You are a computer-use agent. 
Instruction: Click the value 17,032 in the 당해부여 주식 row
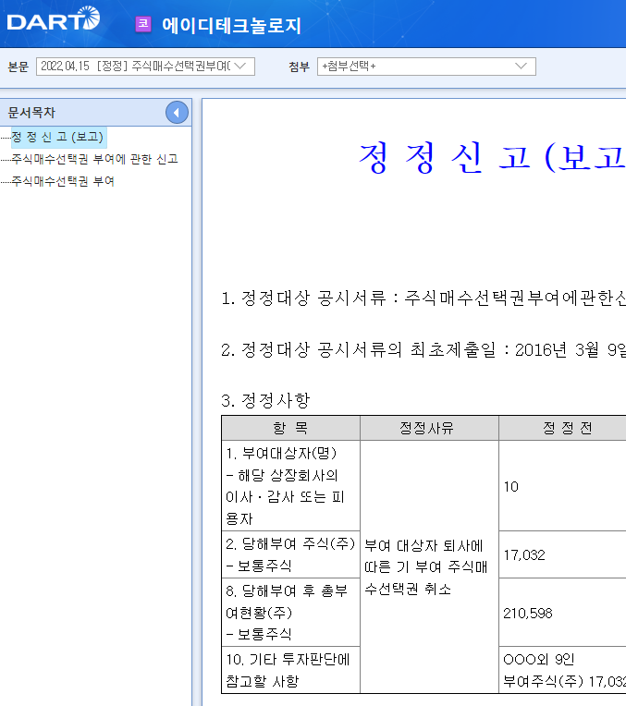524,554
